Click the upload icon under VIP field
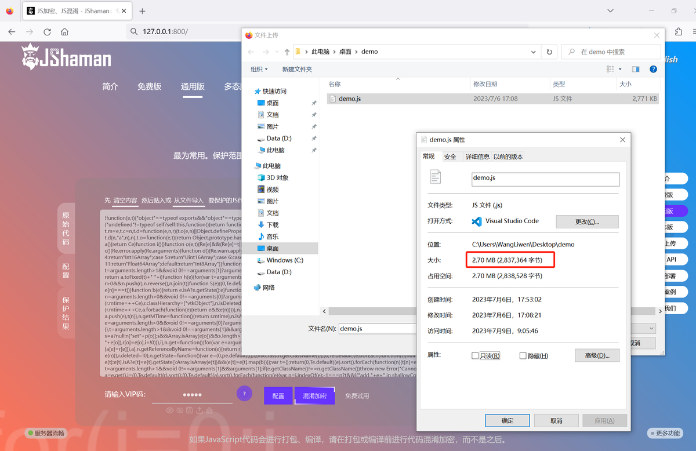The height and width of the screenshot is (451, 696). pos(200,410)
